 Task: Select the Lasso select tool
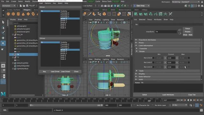pyautogui.click(x=3, y=28)
